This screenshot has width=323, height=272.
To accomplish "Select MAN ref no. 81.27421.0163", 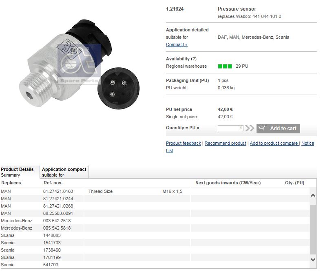I will click(x=58, y=191).
